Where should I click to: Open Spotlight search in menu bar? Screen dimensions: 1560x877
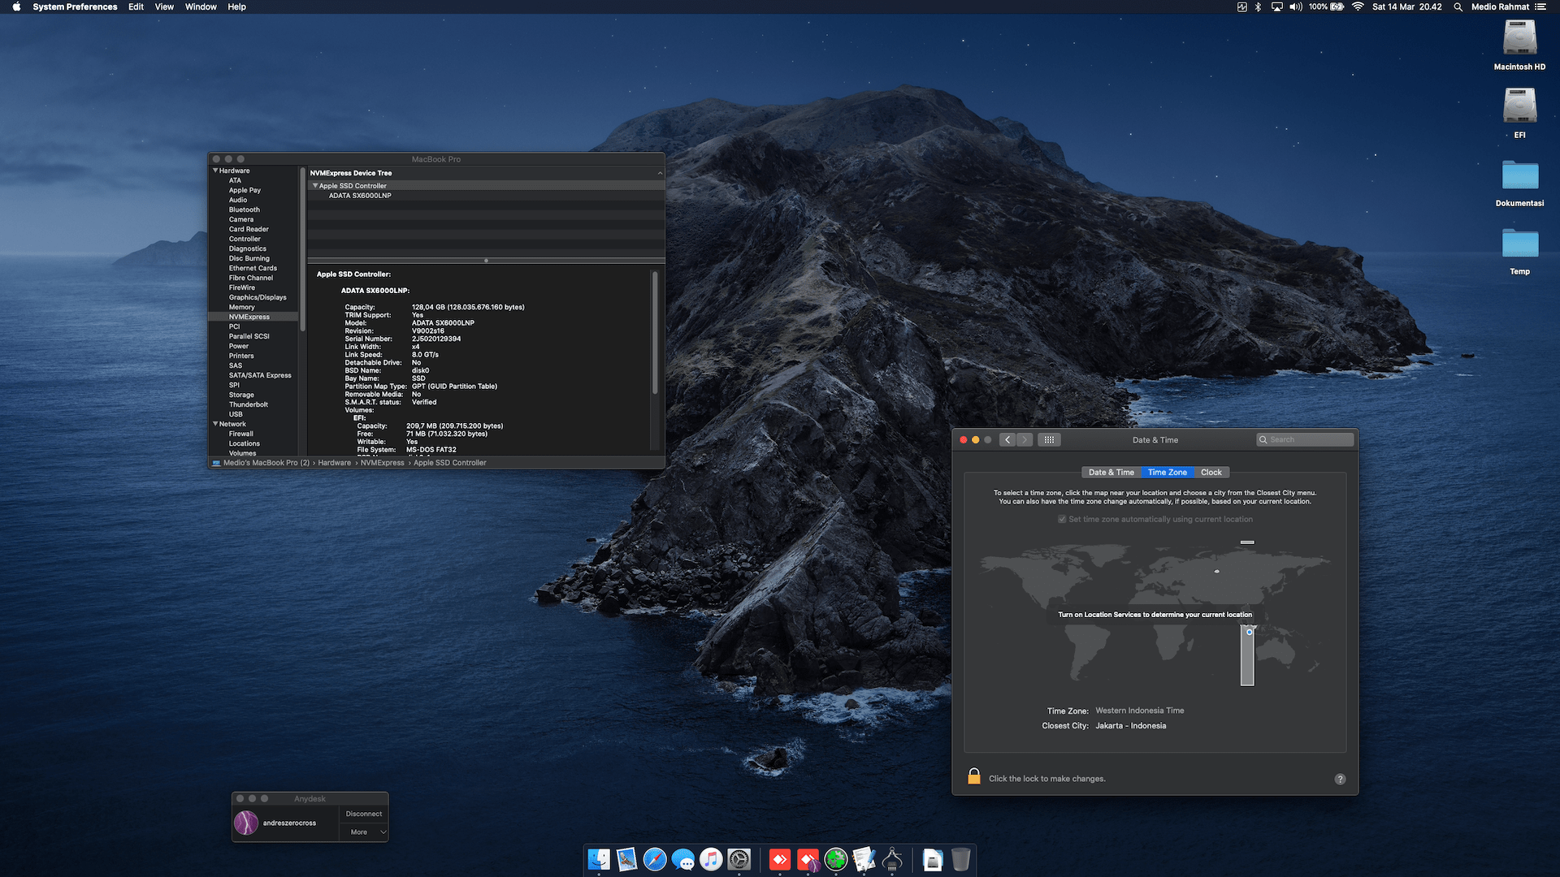click(x=1458, y=6)
